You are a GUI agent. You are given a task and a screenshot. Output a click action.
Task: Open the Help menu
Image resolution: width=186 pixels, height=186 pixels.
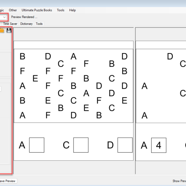point(72,10)
